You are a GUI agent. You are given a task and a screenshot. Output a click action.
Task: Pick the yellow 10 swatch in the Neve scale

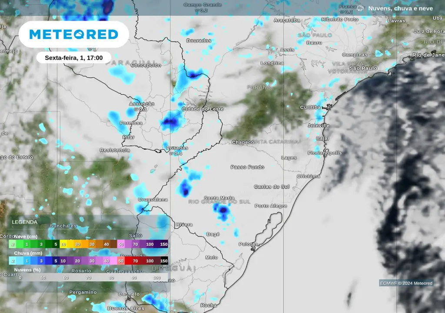coord(63,244)
